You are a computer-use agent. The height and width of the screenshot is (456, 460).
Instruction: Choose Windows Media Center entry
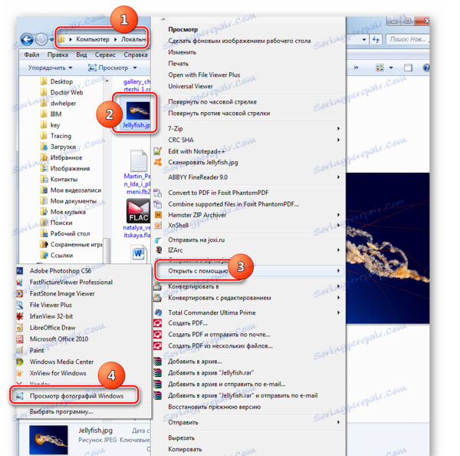[61, 362]
